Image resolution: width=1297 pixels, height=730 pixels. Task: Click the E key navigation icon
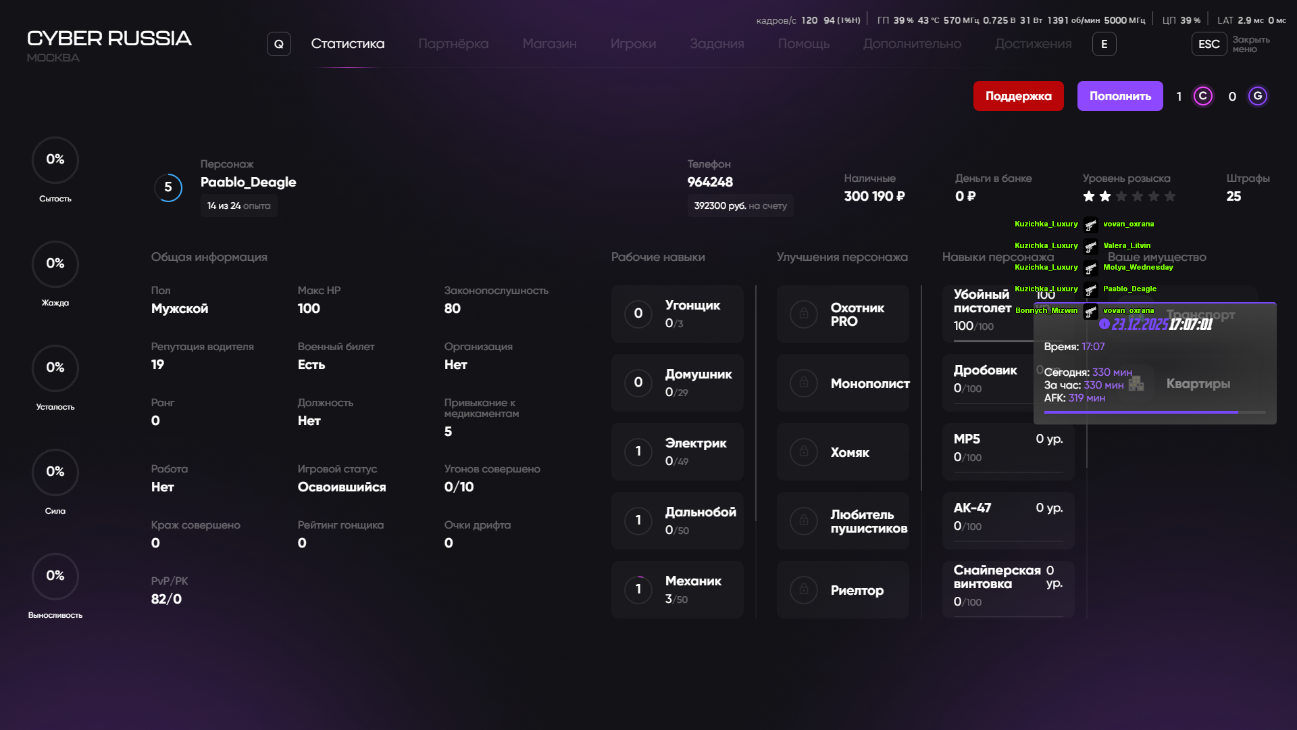click(x=1104, y=44)
